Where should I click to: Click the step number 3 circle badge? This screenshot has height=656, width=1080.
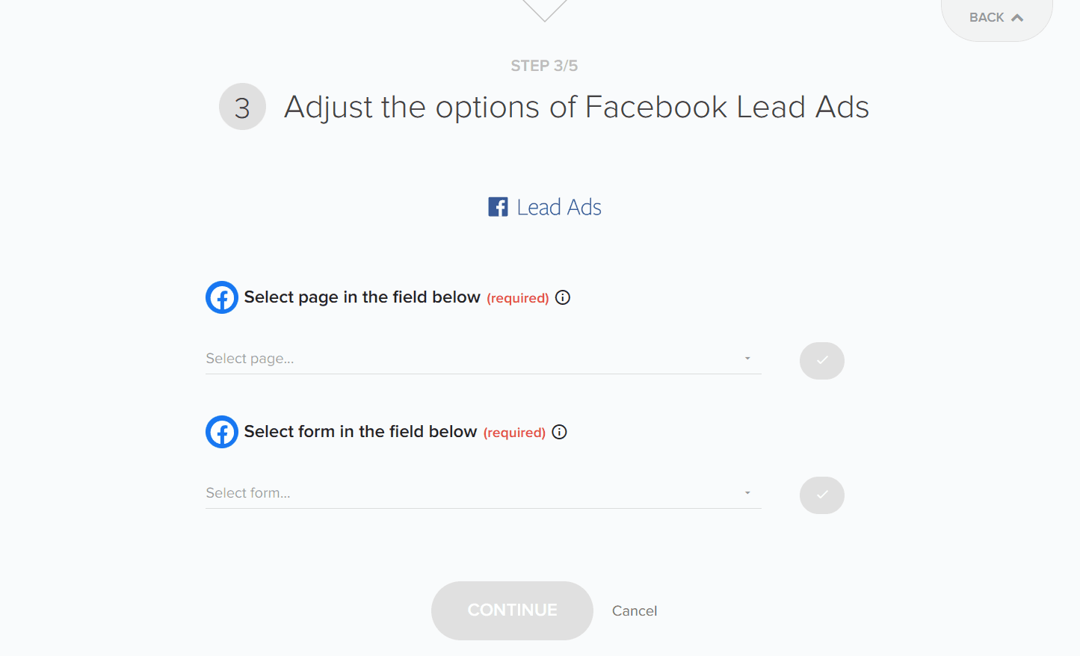(242, 107)
